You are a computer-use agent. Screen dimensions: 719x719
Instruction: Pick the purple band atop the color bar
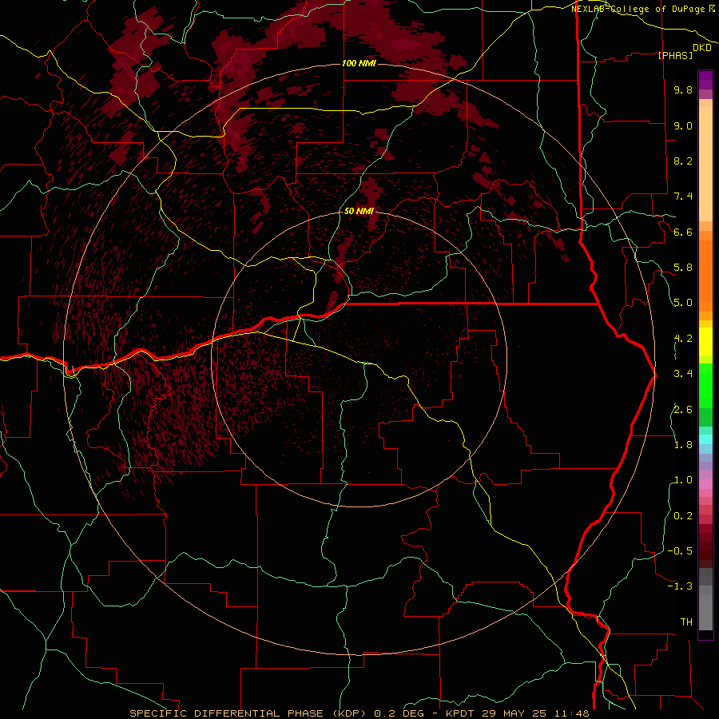pyautogui.click(x=705, y=81)
